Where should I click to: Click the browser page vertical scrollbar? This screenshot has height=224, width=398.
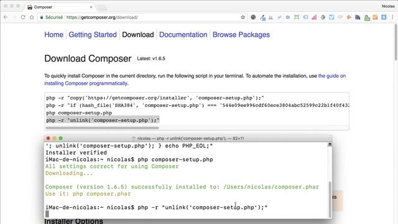[x=396, y=42]
